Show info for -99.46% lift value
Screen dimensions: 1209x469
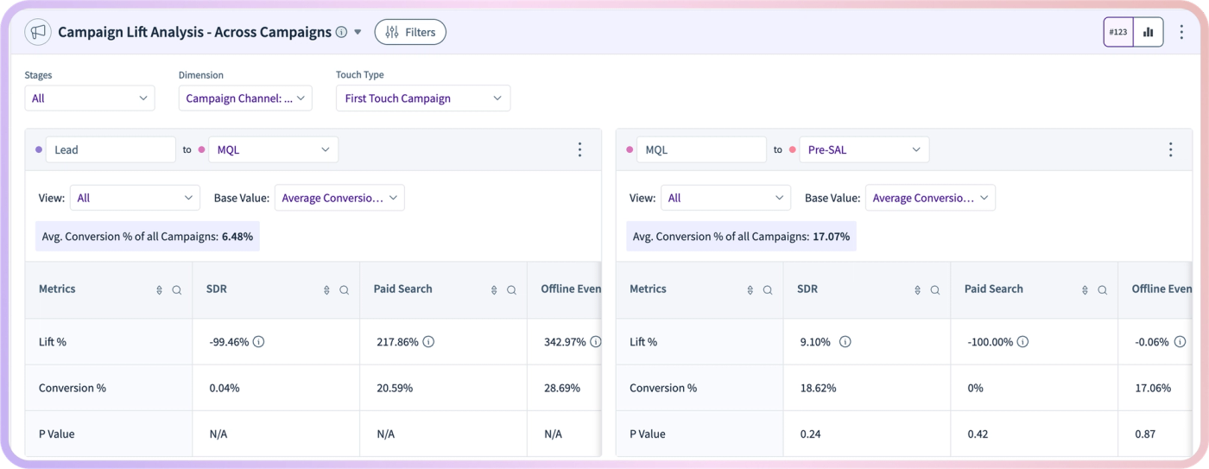[258, 342]
